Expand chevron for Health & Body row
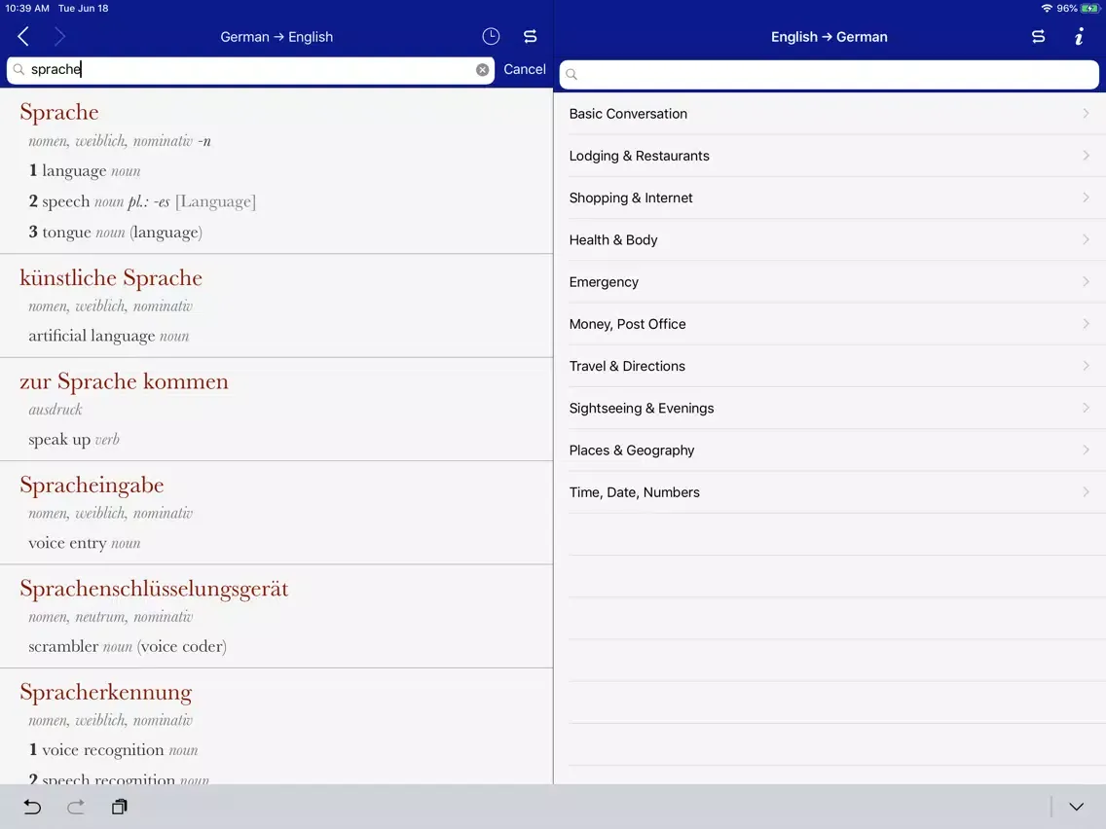This screenshot has height=829, width=1106. click(1086, 239)
